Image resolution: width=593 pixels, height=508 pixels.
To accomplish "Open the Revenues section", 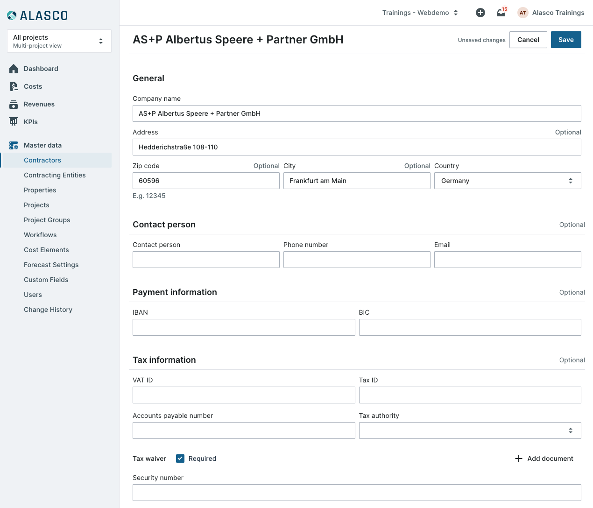I will point(39,104).
